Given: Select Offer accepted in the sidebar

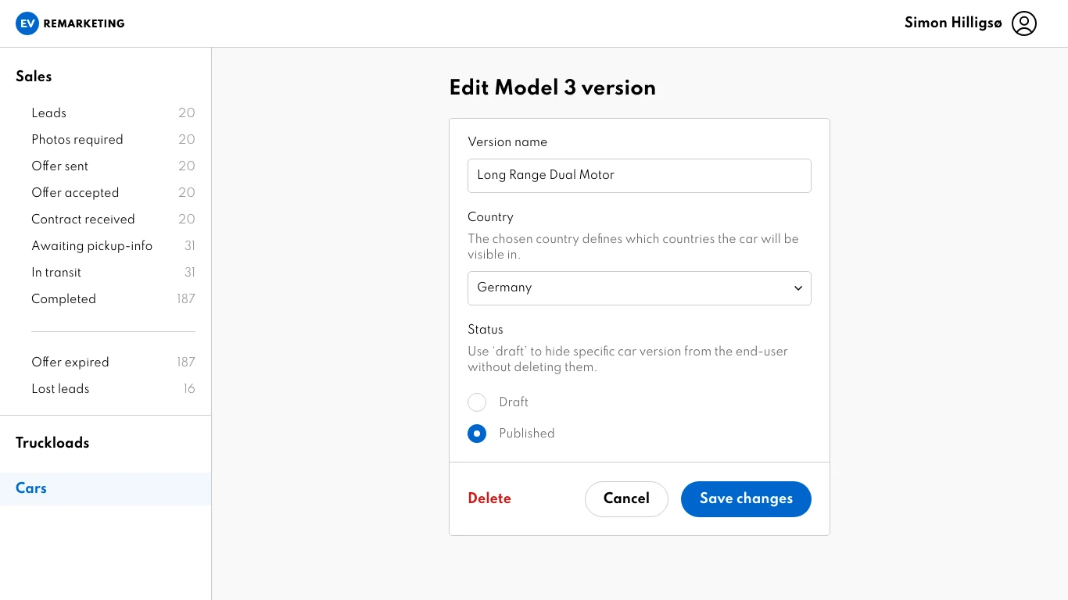Looking at the screenshot, I should click(75, 193).
